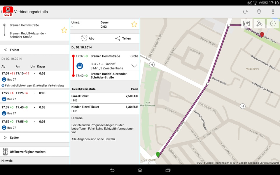Select the 17:22 Bus 27 connection
This screenshot has height=175, width=280.
[35, 96]
